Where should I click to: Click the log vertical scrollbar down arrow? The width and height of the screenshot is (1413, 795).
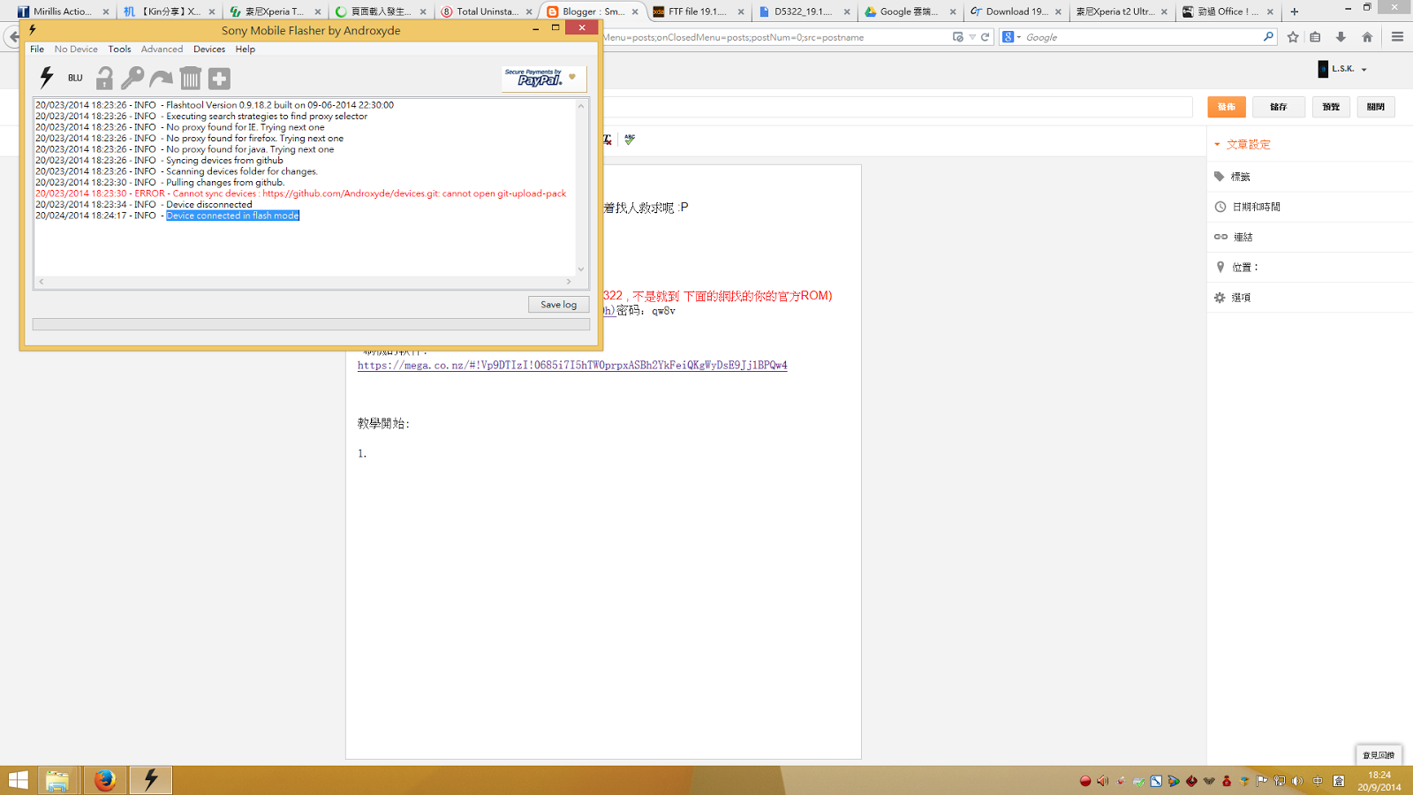(581, 269)
